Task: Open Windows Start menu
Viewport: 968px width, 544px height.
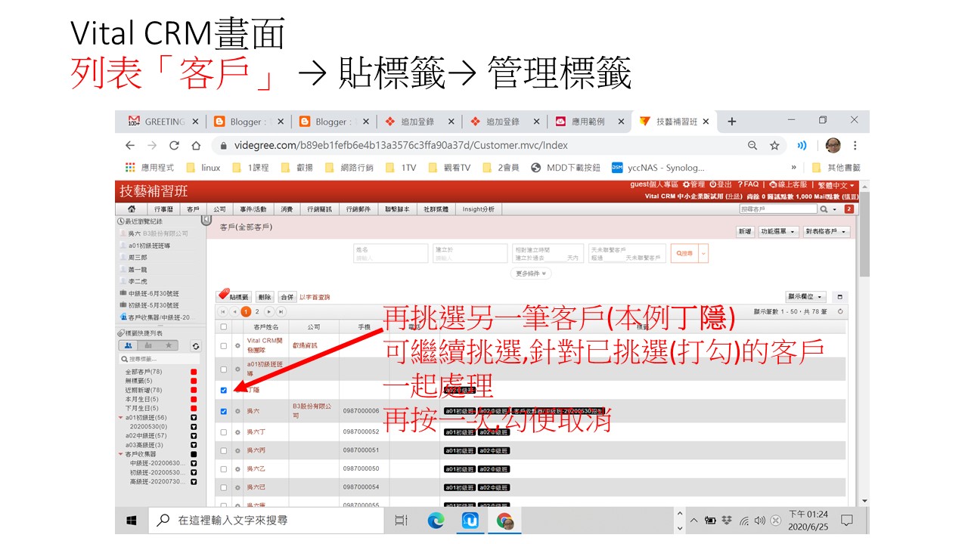Action: tap(130, 521)
